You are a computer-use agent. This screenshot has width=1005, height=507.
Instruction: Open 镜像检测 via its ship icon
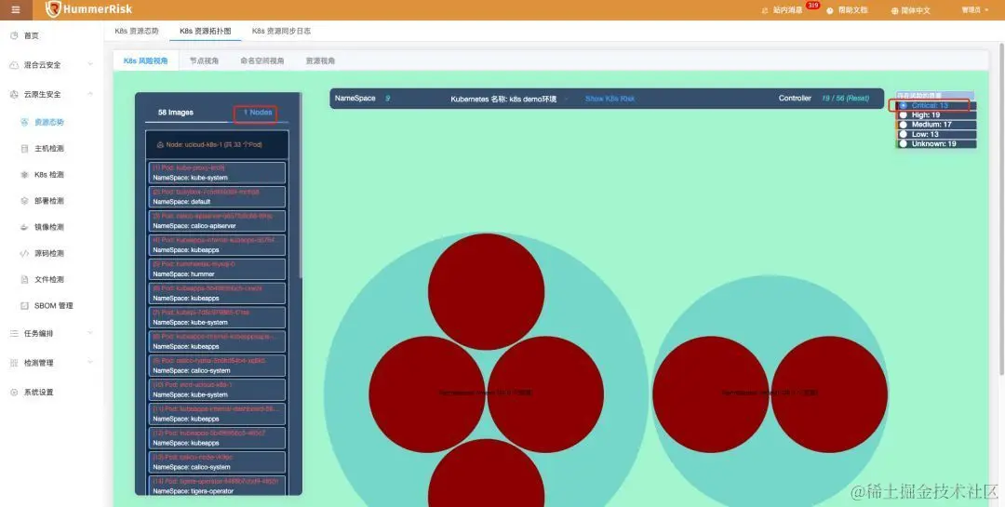coord(24,227)
